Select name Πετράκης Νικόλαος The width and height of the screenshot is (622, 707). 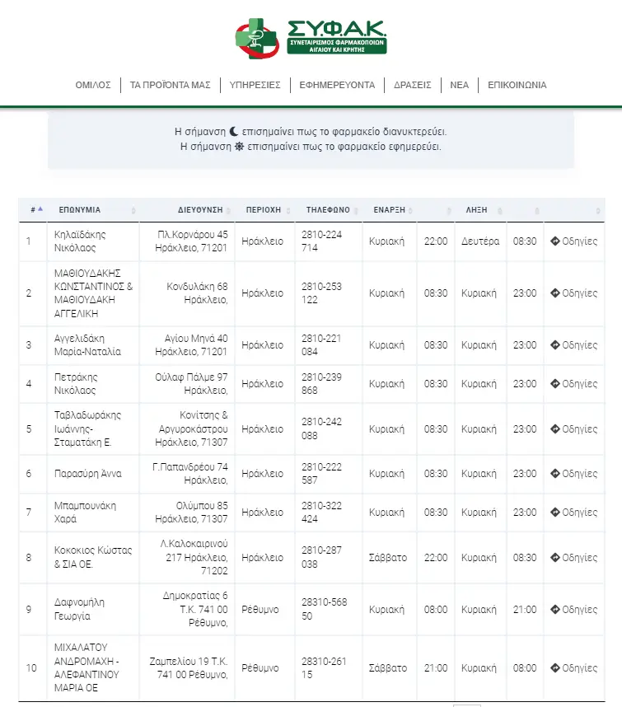pyautogui.click(x=75, y=384)
